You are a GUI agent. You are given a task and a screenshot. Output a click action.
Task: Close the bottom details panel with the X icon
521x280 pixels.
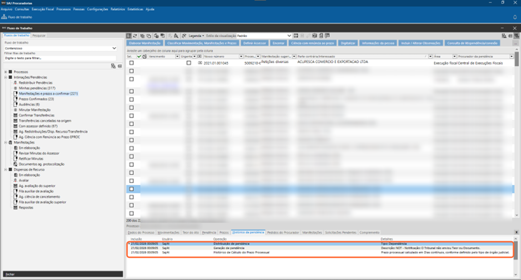click(517, 232)
